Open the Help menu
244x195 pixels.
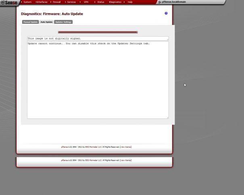[130, 2]
